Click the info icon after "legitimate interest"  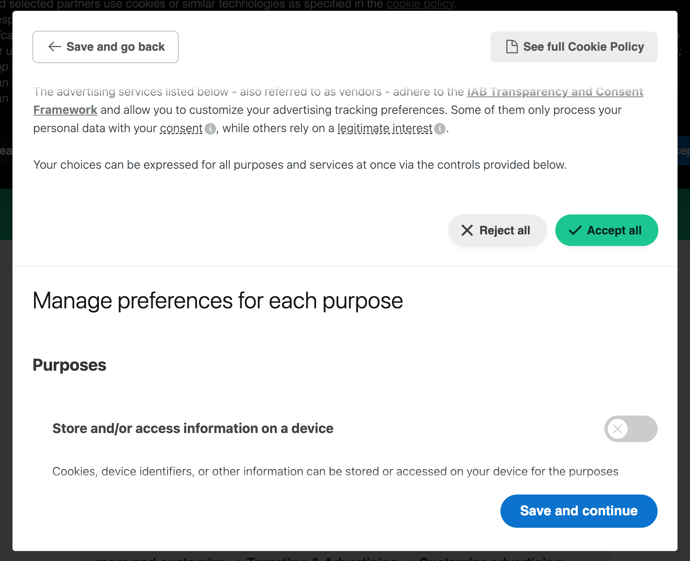[x=440, y=129]
